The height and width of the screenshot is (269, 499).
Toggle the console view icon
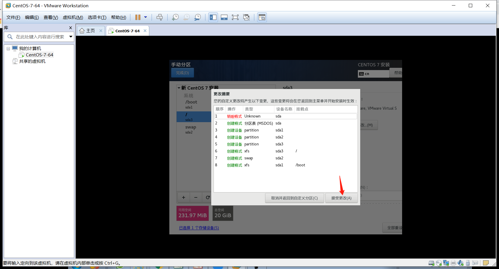262,17
